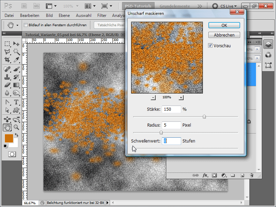
Task: Select the Dodge tool
Action: 16,93
